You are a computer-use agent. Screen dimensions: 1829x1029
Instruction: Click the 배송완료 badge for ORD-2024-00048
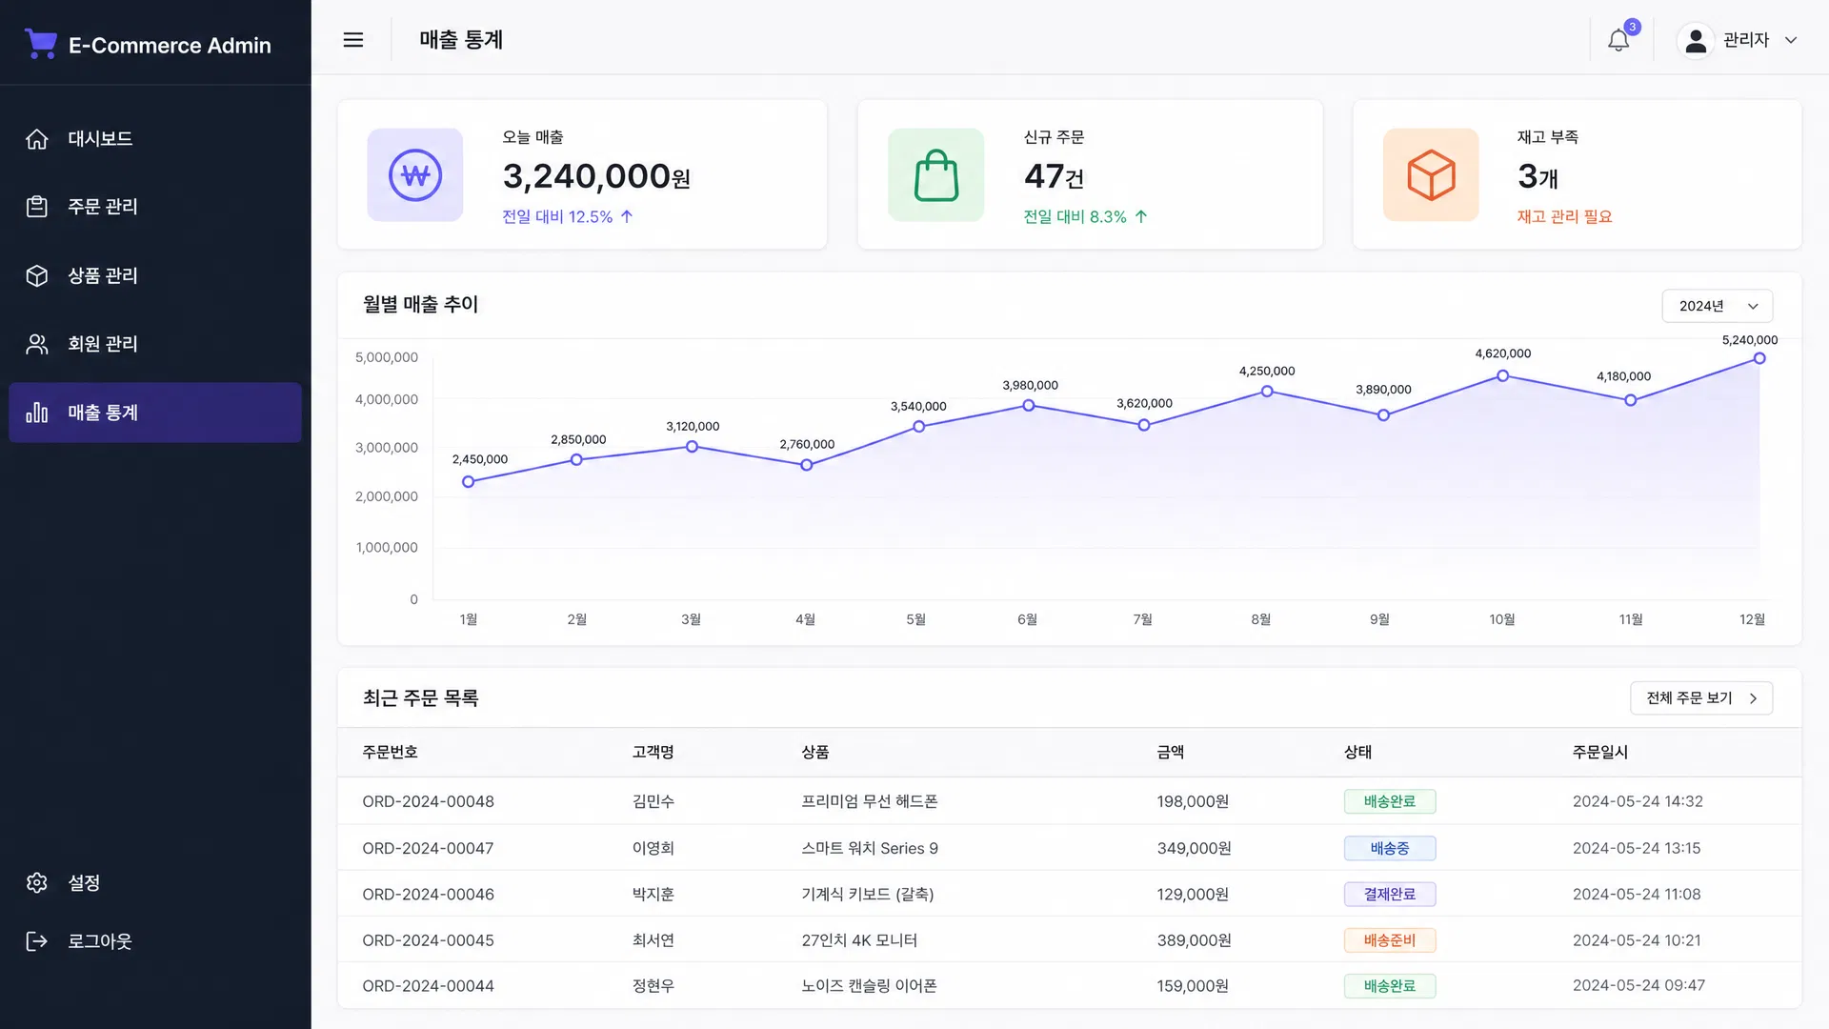1390,802
